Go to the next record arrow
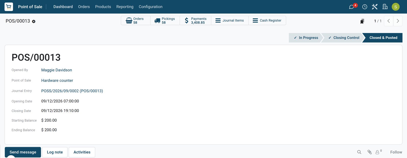This screenshot has width=407, height=158. (398, 21)
